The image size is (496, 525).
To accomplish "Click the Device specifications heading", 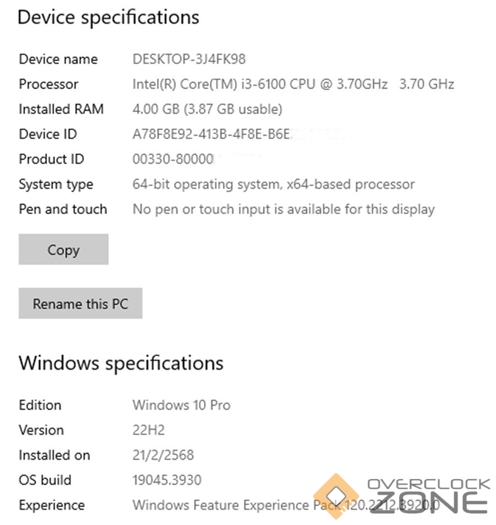I will [108, 17].
